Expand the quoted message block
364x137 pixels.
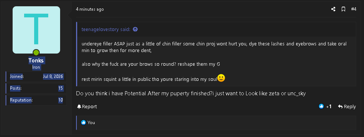coord(216,61)
